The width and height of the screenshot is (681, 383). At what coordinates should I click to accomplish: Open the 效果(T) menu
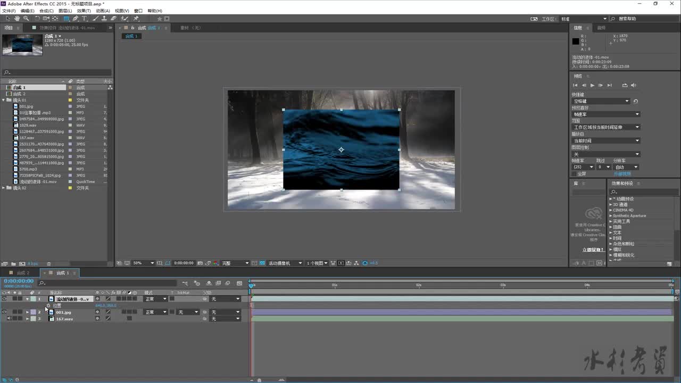click(x=84, y=11)
